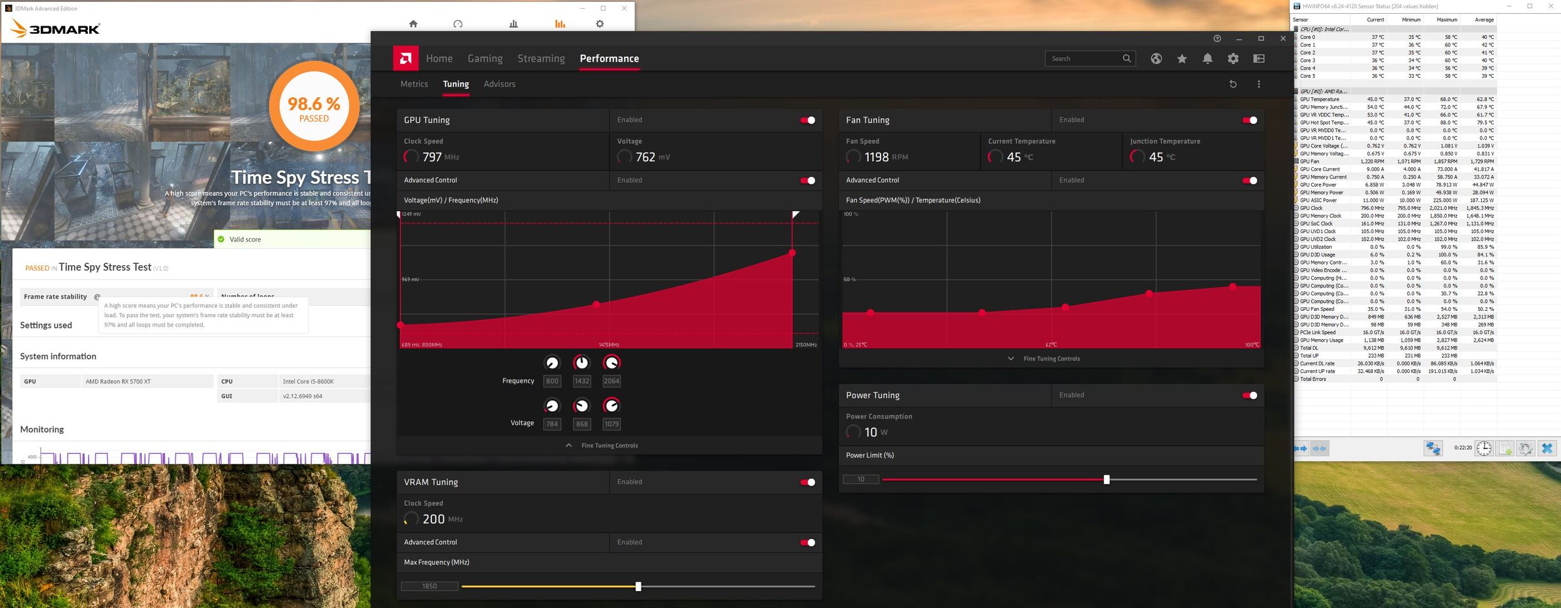The width and height of the screenshot is (1561, 608).
Task: Disable the Fan Tuning toggle
Action: click(1250, 120)
